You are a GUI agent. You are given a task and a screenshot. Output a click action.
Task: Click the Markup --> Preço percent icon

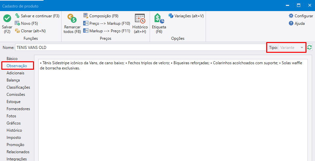(85, 31)
